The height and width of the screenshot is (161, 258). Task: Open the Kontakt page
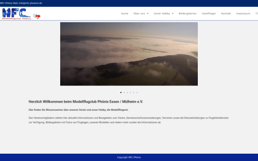pyautogui.click(x=226, y=13)
